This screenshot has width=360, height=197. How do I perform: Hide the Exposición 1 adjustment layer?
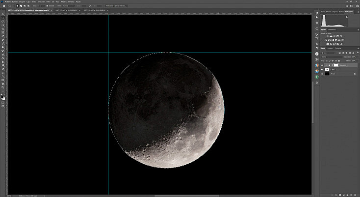tap(322, 65)
